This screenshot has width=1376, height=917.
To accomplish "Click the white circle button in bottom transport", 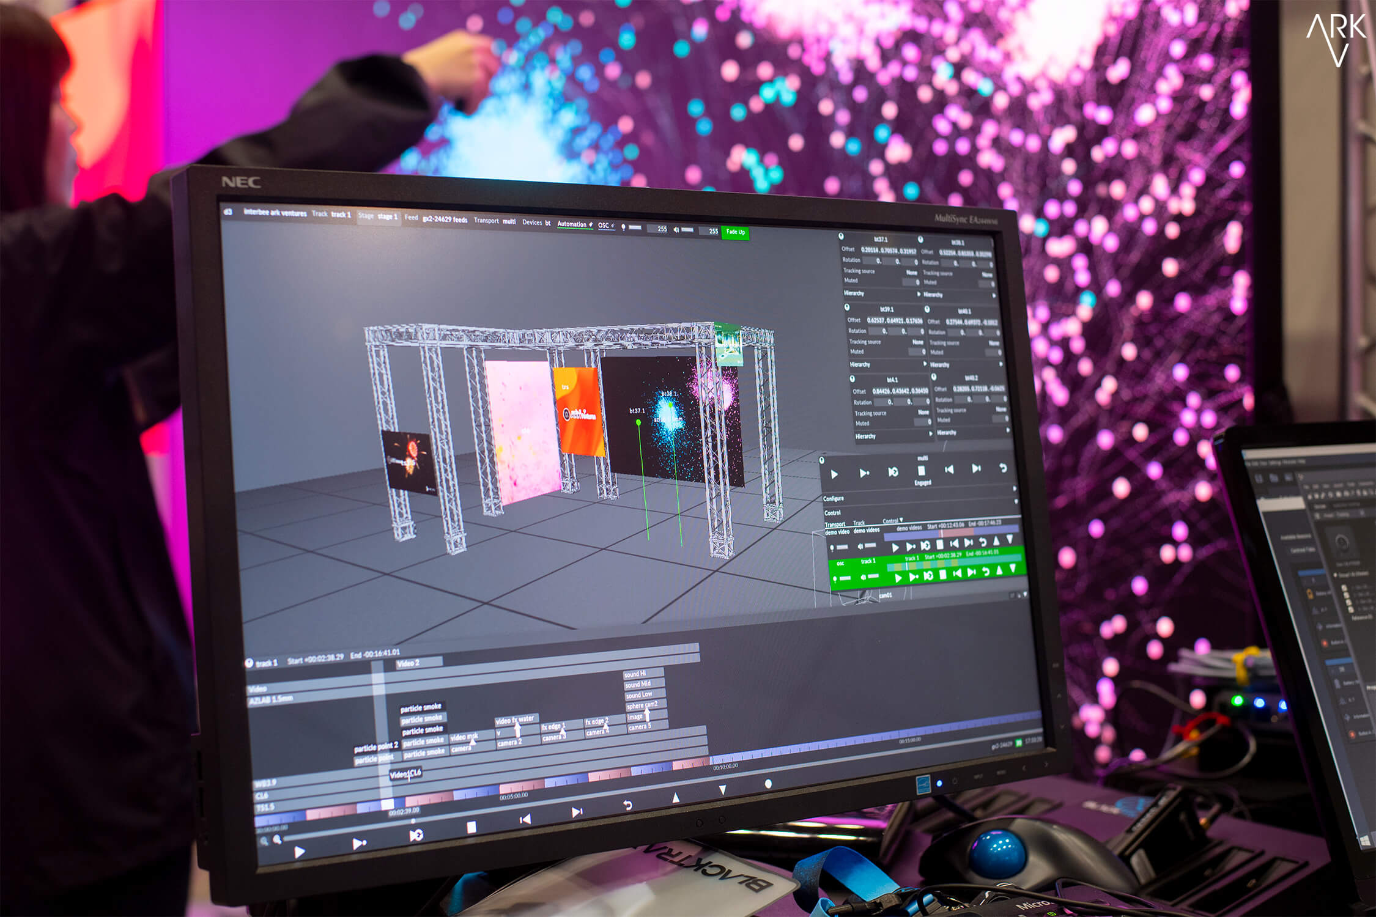I will click(768, 784).
